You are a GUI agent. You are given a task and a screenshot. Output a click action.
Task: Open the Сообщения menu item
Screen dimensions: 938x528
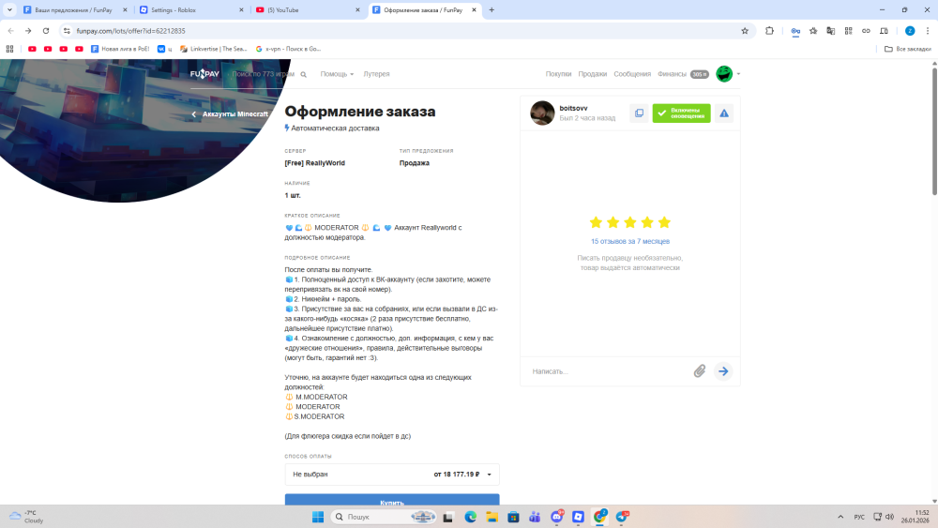(x=631, y=74)
